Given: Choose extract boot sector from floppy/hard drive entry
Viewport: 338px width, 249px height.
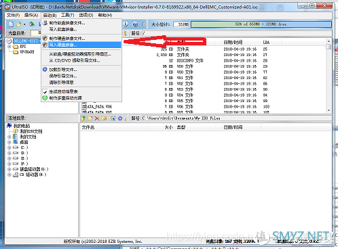Looking at the screenshot, I should point(81,54).
